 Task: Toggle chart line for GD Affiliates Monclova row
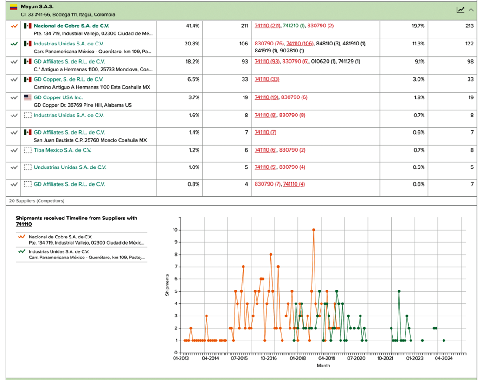click(14, 62)
